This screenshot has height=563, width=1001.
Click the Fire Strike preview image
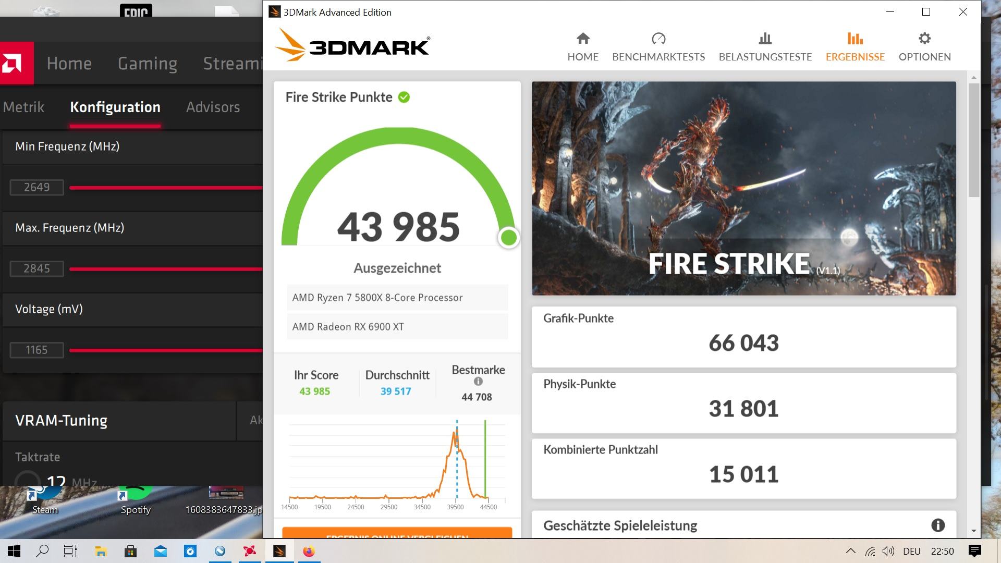(x=744, y=188)
